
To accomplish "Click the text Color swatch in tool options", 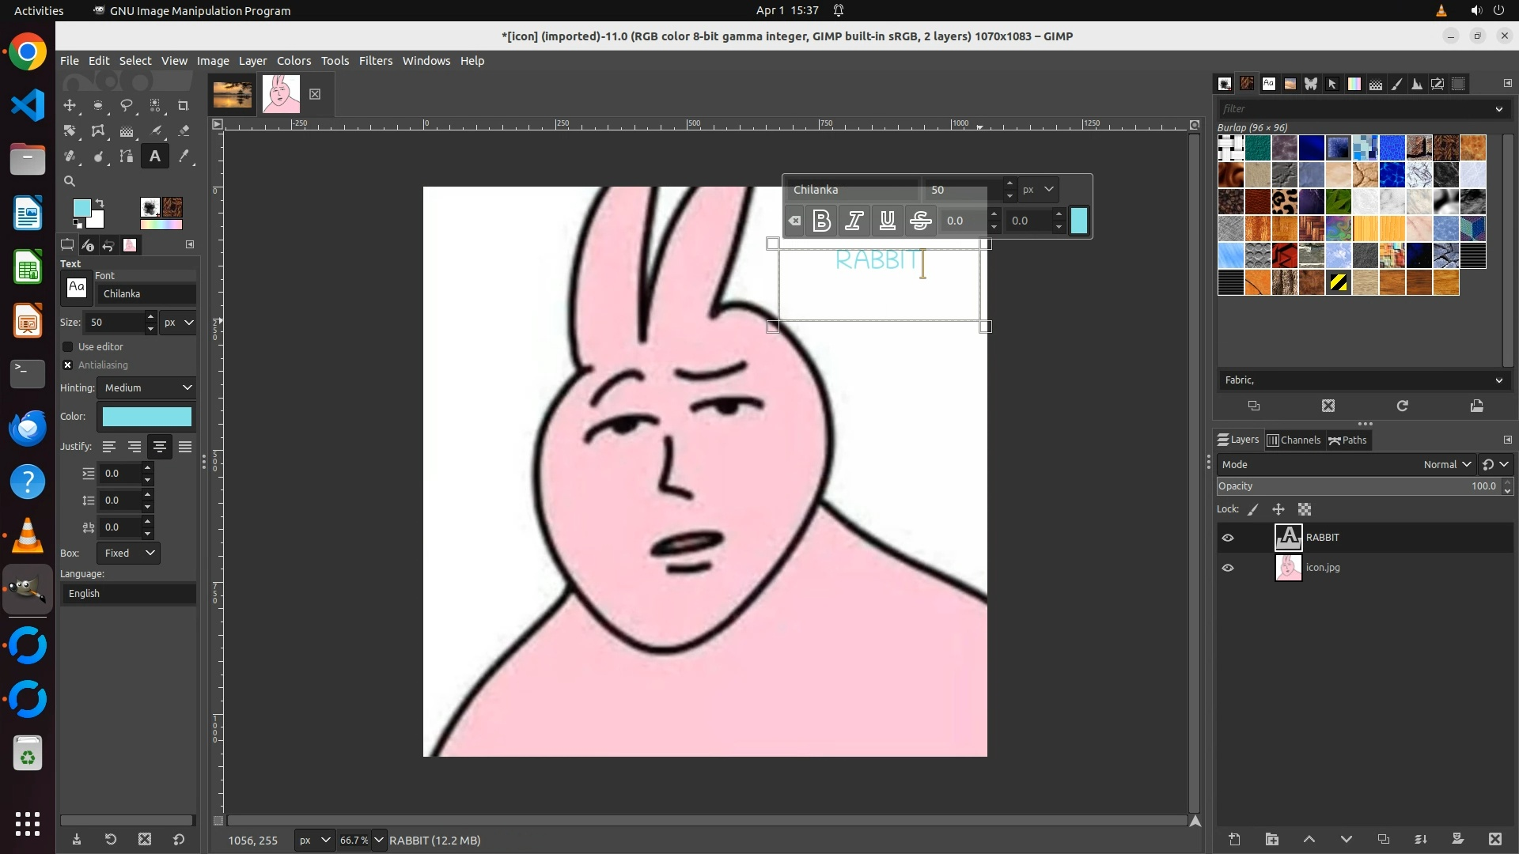I will [147, 417].
